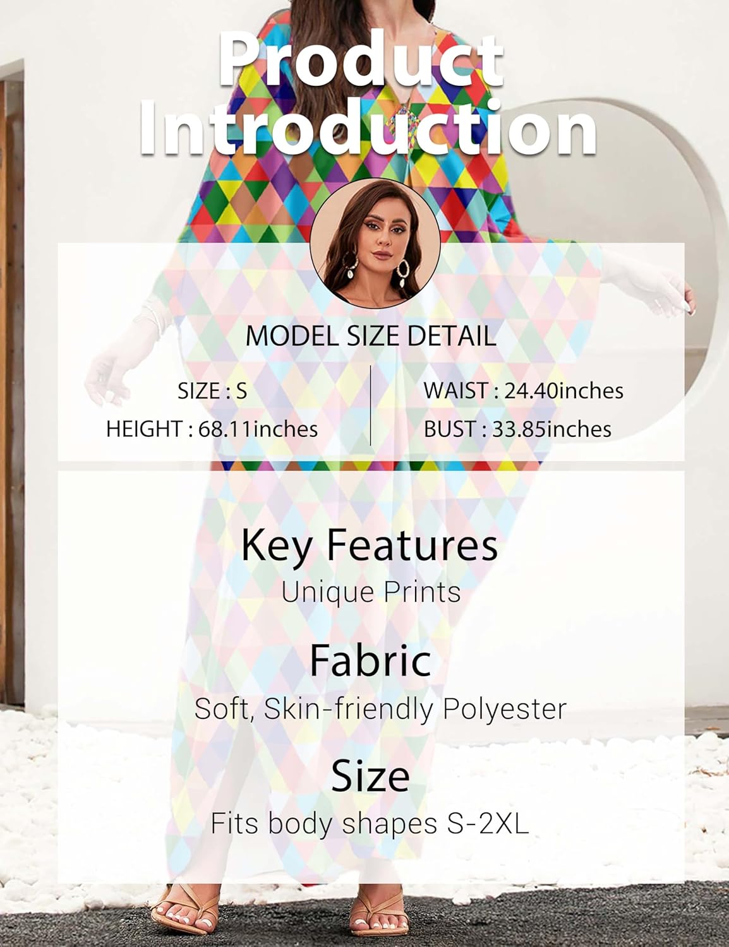Select the MODEL SIZE DETAIL heading
The image size is (729, 947).
coord(371,336)
